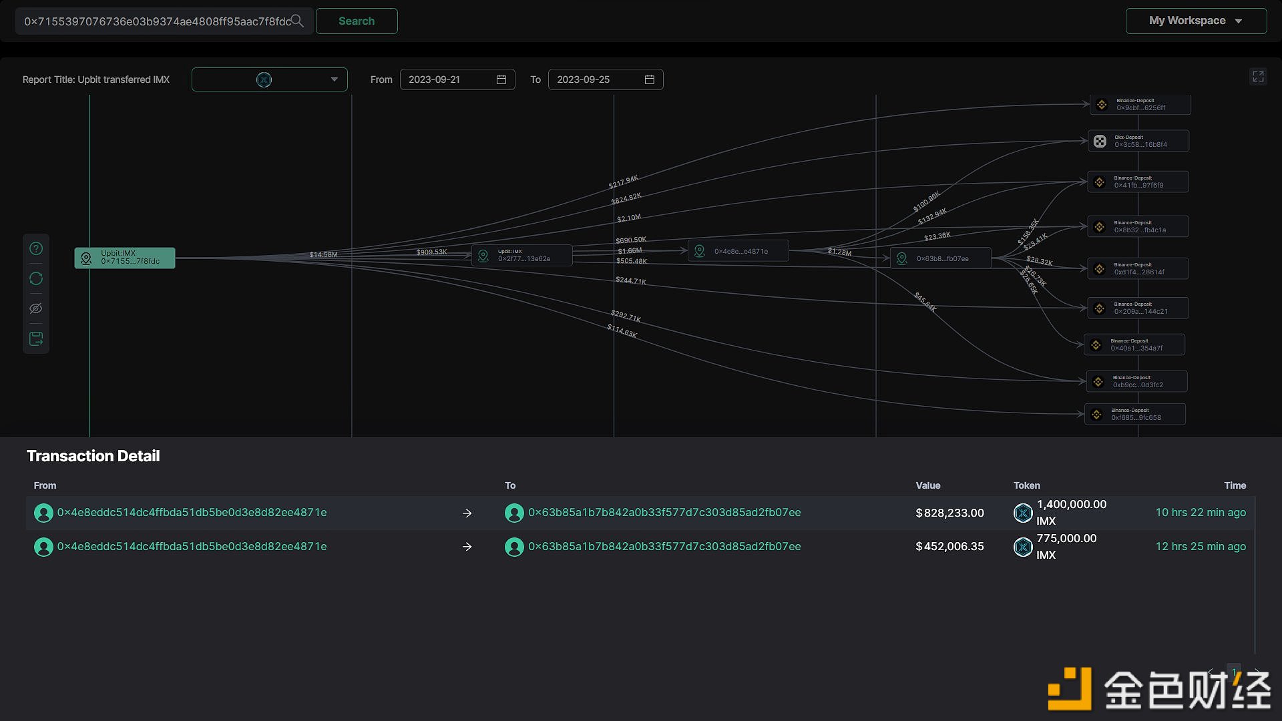1282x721 pixels.
Task: Select Binance-Deposit 0xd1f4...28614f node
Action: coord(1138,268)
